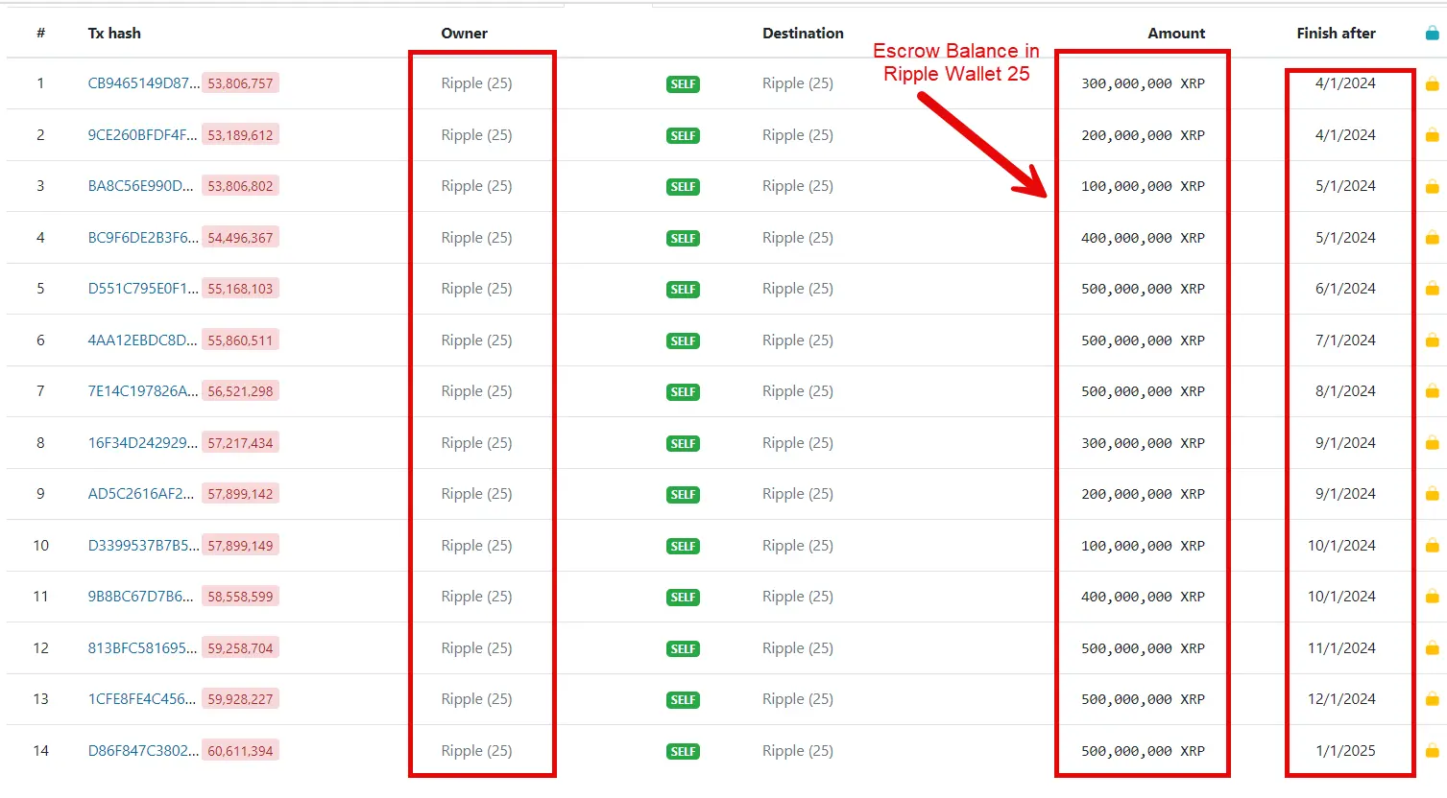
Task: Open transaction 7E14C197826A link
Action: [143, 391]
